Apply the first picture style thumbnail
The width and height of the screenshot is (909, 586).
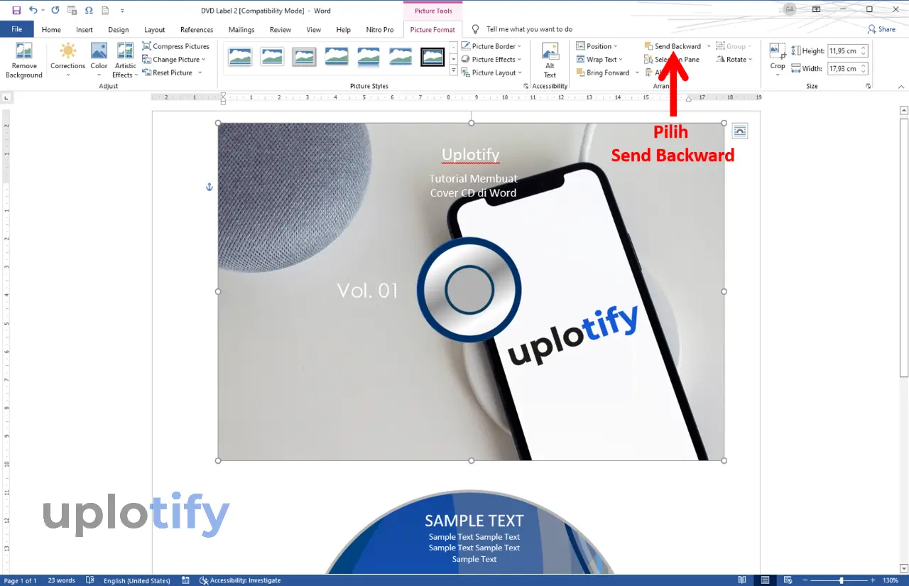tap(239, 57)
